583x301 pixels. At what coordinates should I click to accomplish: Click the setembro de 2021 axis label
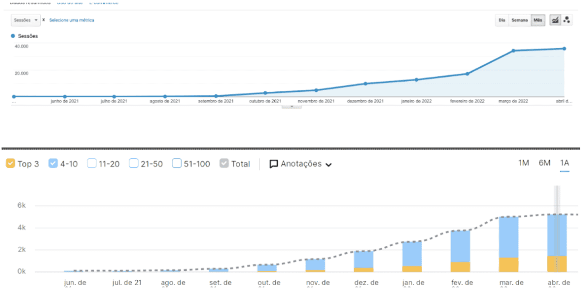pyautogui.click(x=216, y=101)
